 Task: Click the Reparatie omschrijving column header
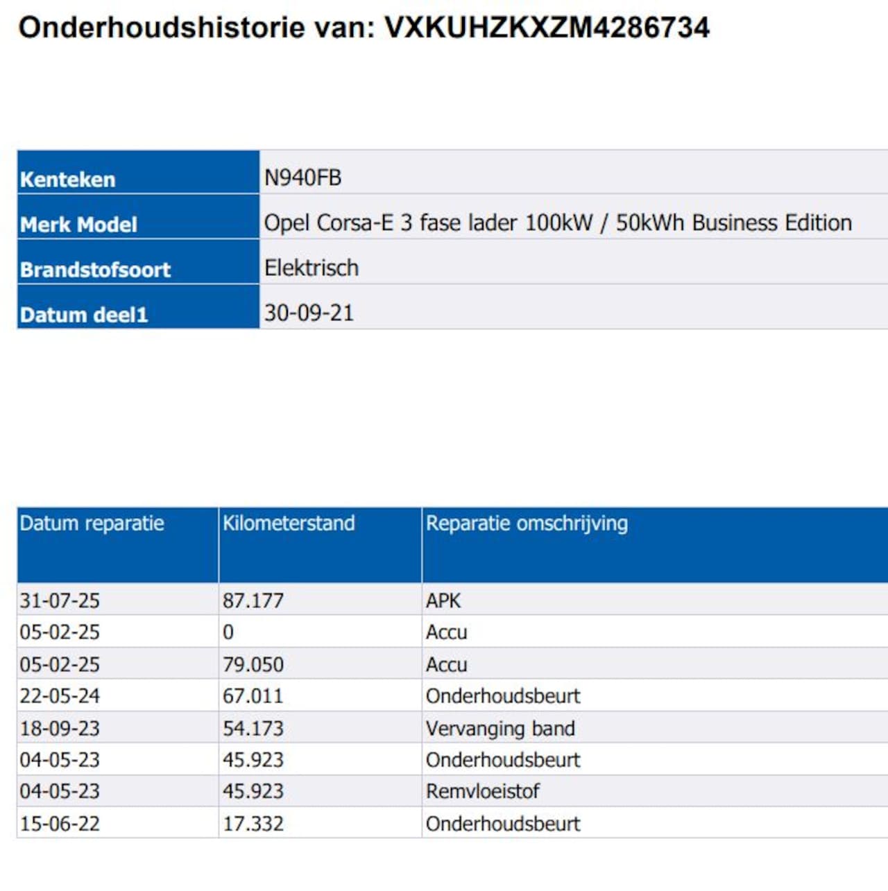coord(527,524)
